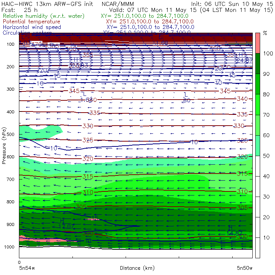
Task: Click the '500' pressure axis tick label
Action: (10, 135)
